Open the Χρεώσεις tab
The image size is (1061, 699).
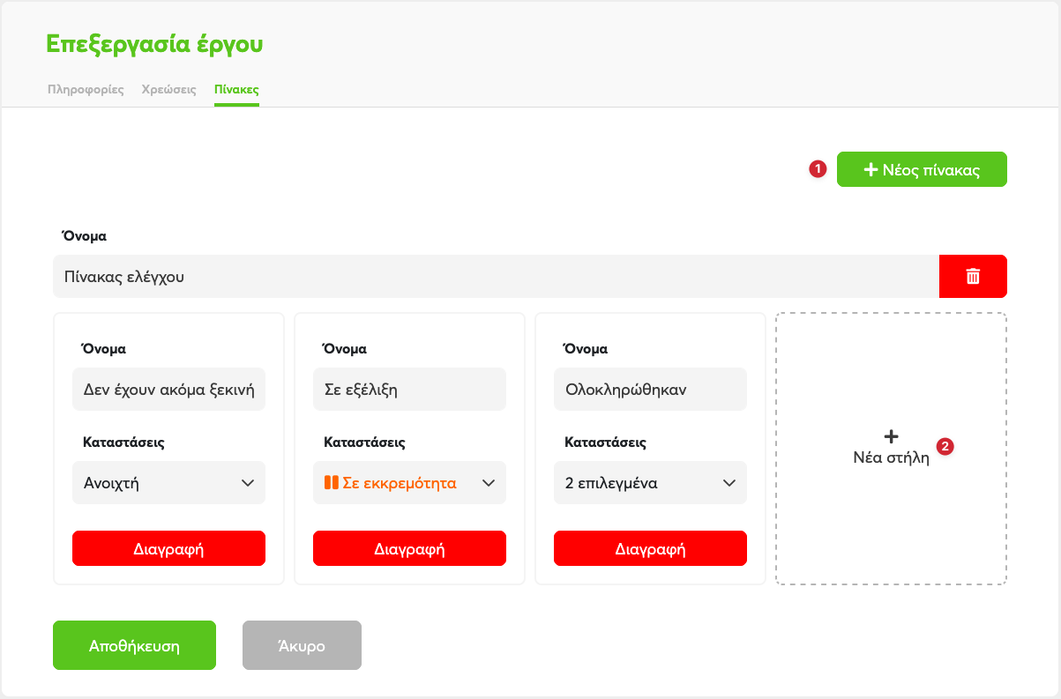[x=168, y=90]
